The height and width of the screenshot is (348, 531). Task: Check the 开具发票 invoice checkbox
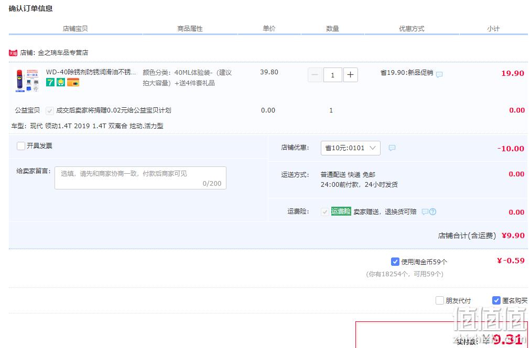point(20,146)
